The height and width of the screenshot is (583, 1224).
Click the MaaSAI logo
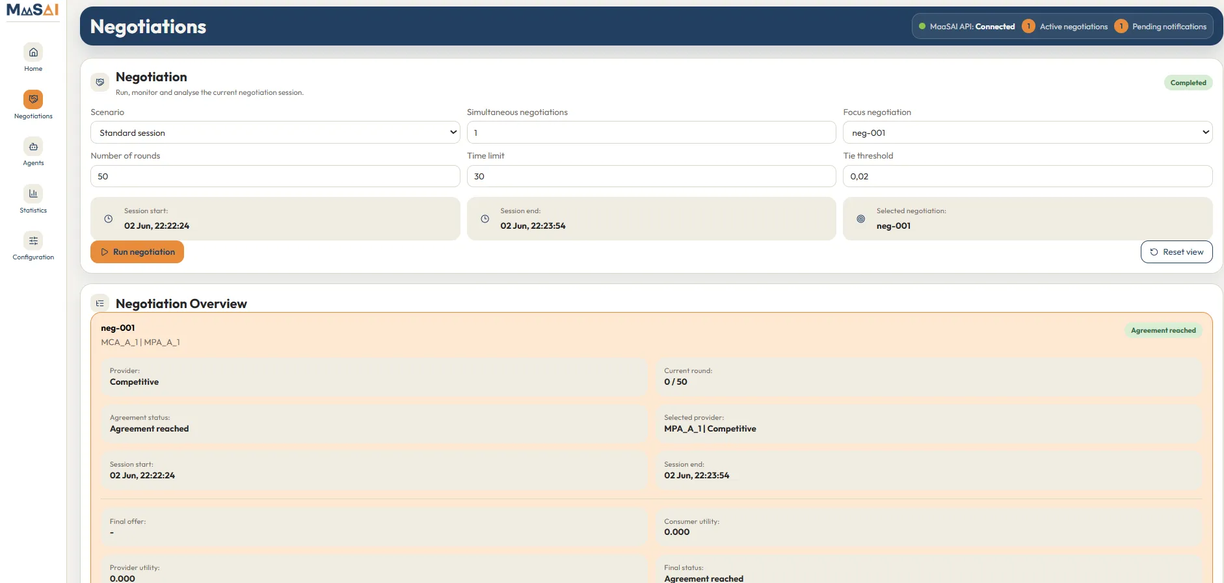[33, 10]
